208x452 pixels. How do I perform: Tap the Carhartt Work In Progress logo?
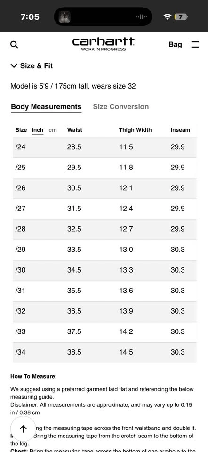(104, 44)
